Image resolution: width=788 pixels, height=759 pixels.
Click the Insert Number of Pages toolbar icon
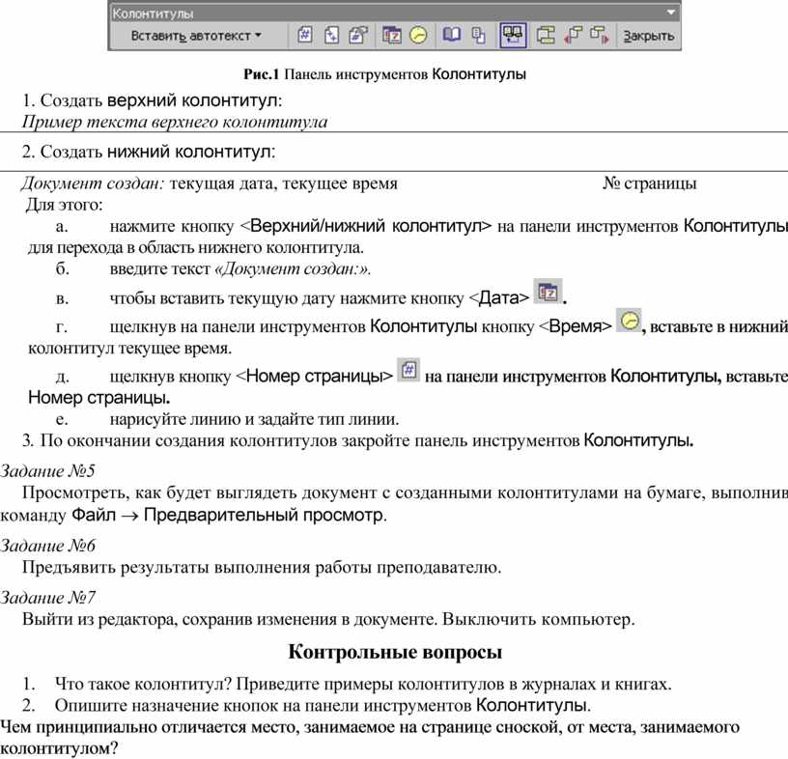pyautogui.click(x=331, y=35)
